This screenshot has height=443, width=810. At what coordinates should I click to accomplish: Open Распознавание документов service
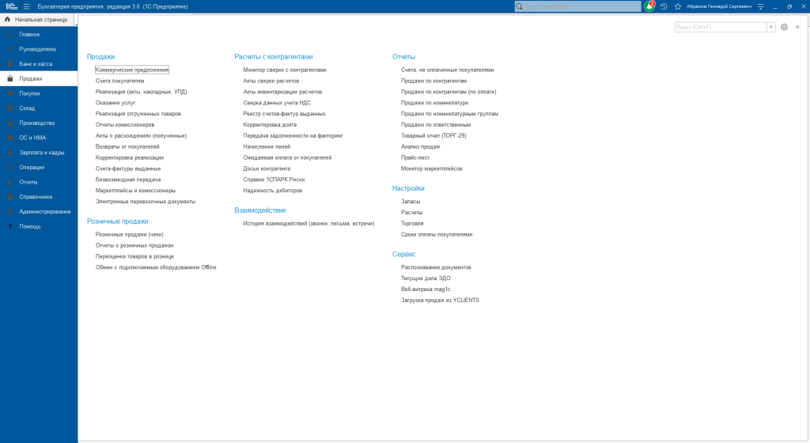tap(436, 267)
